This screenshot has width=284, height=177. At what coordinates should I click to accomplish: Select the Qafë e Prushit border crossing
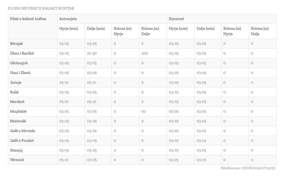point(22,141)
